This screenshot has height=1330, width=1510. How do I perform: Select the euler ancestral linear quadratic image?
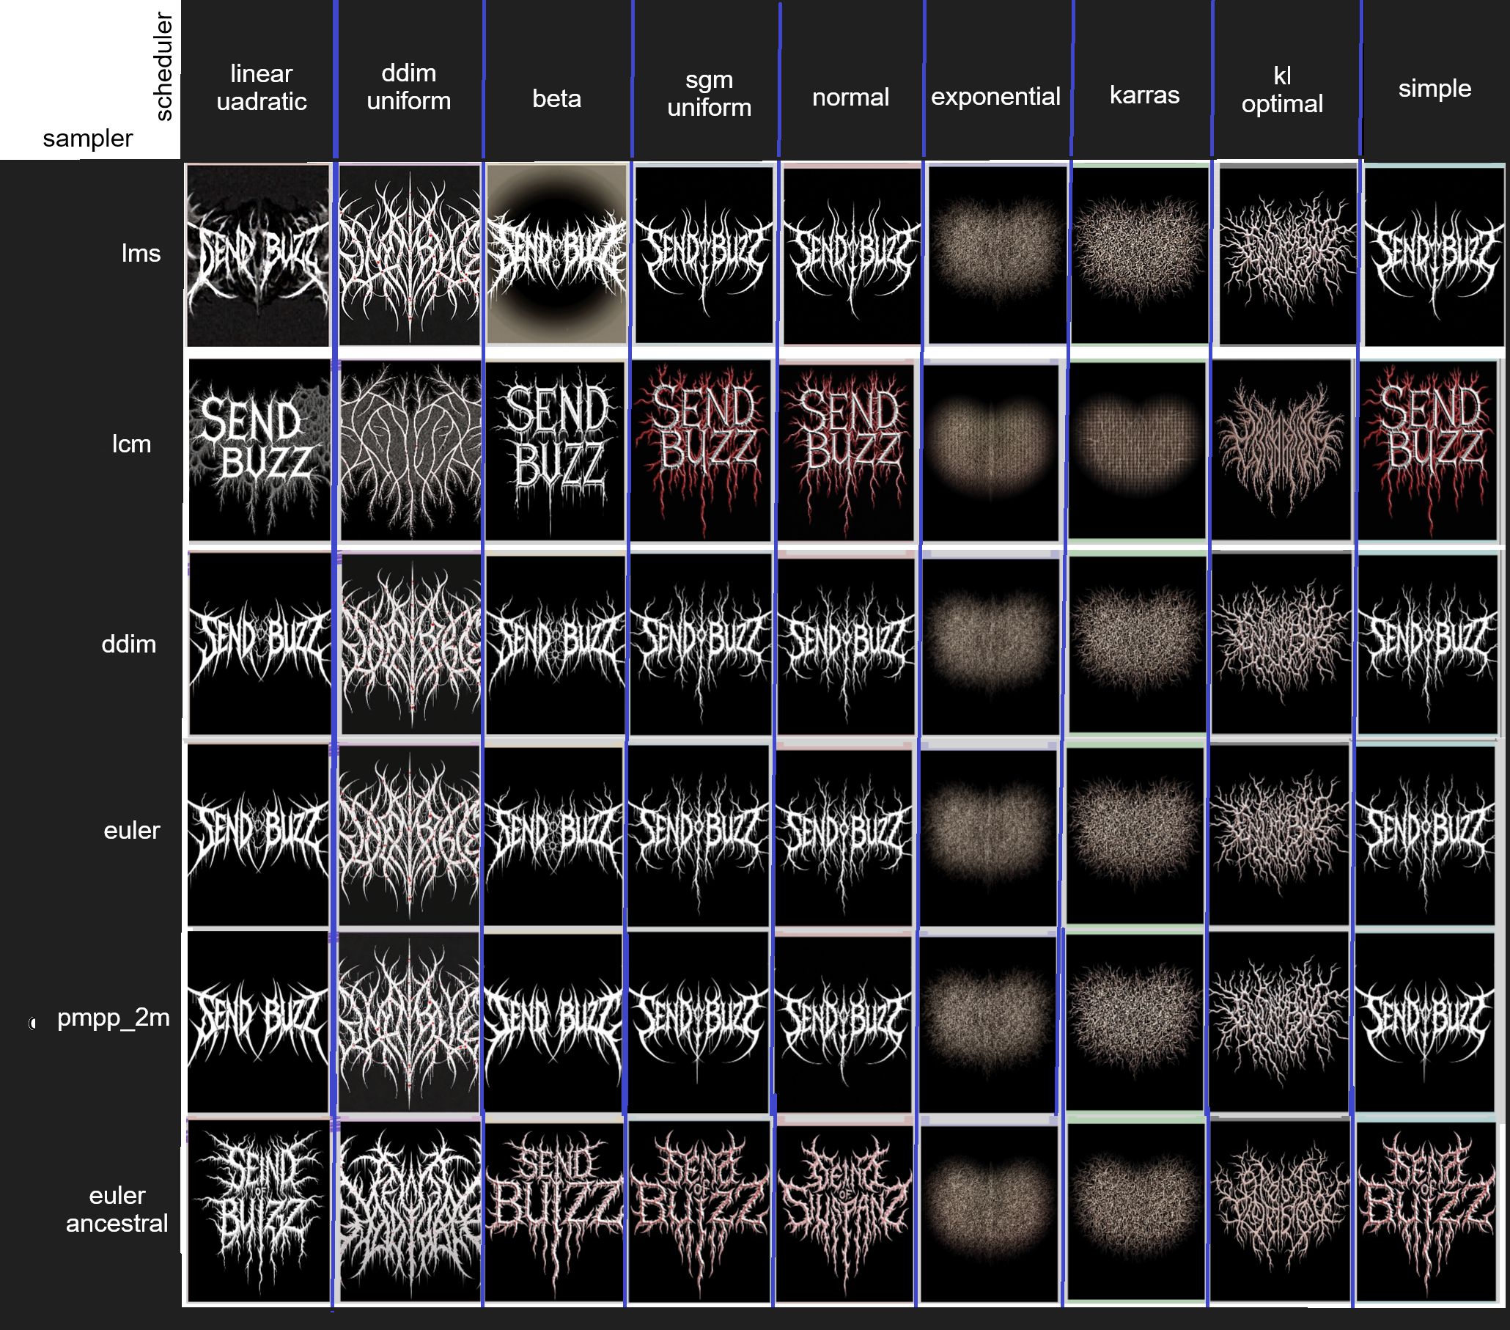pos(258,1213)
